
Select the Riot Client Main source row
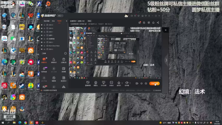point(54,46)
